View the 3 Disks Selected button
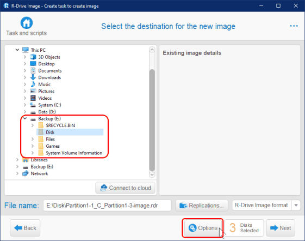Screen dimensions: 305x241 click(x=244, y=228)
